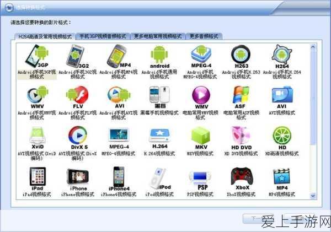Pick the BlackBerry phone video format
Image resolution: width=331 pixels, height=232 pixels.
coord(159,97)
